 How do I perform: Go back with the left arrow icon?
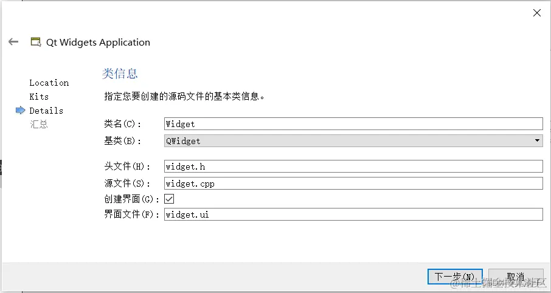click(13, 42)
